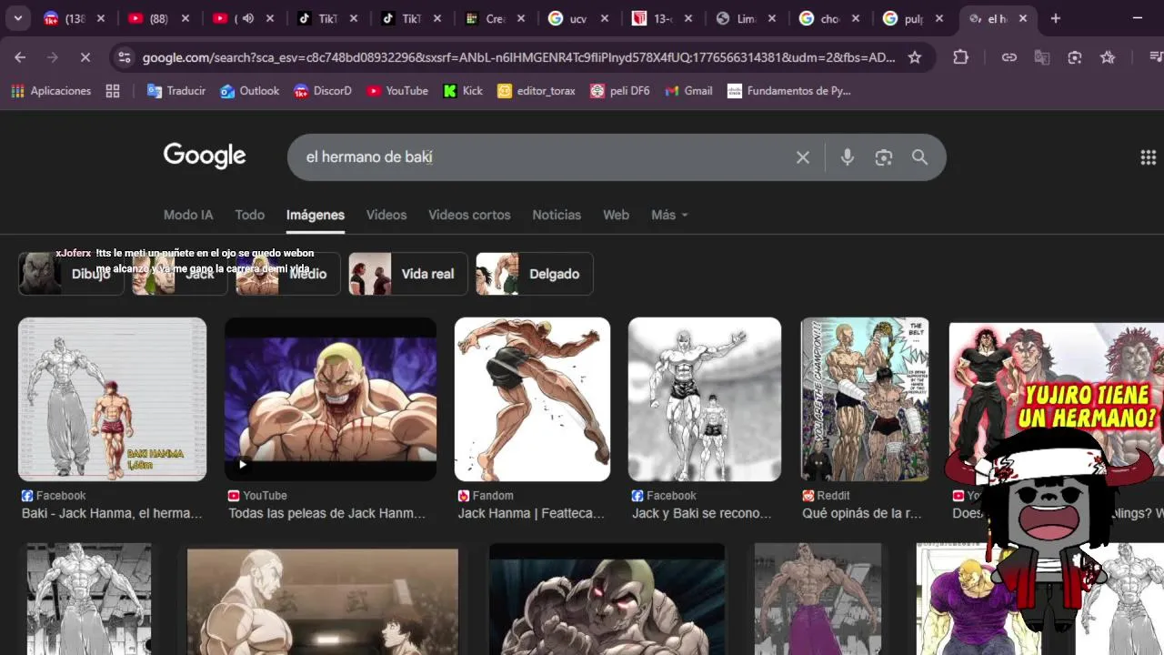The image size is (1164, 655).
Task: Switch to the 'ucv' Google tab
Action: coord(578,18)
